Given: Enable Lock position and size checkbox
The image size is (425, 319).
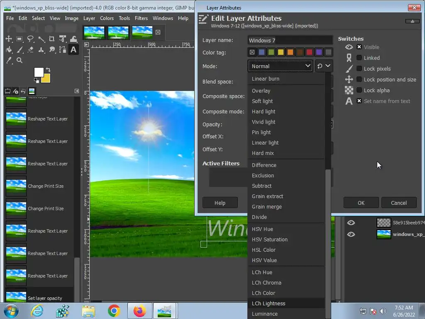Looking at the screenshot, I should coord(359,79).
